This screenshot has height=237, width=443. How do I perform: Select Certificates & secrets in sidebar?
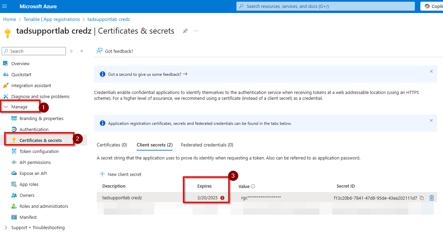40,140
